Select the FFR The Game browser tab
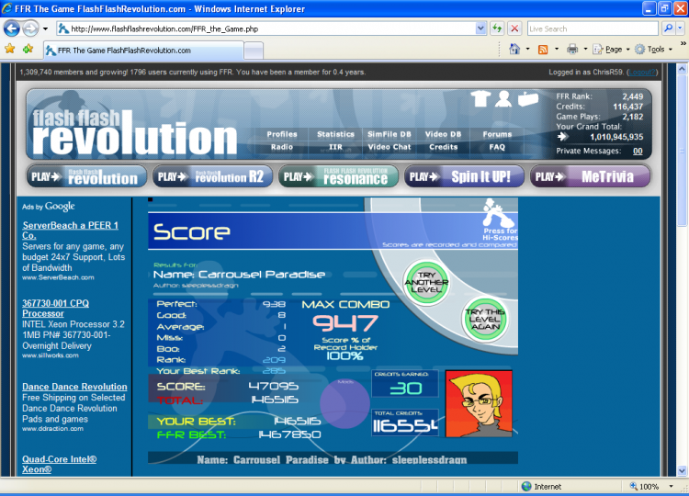Screen dimensions: 689x496 click(x=143, y=51)
